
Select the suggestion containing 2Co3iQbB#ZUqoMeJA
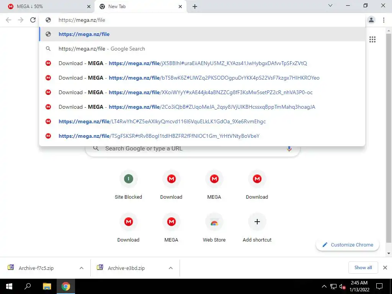click(202, 107)
